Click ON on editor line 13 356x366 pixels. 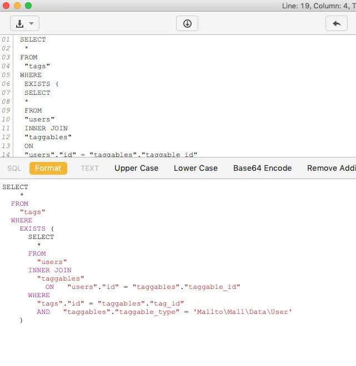[x=29, y=146]
